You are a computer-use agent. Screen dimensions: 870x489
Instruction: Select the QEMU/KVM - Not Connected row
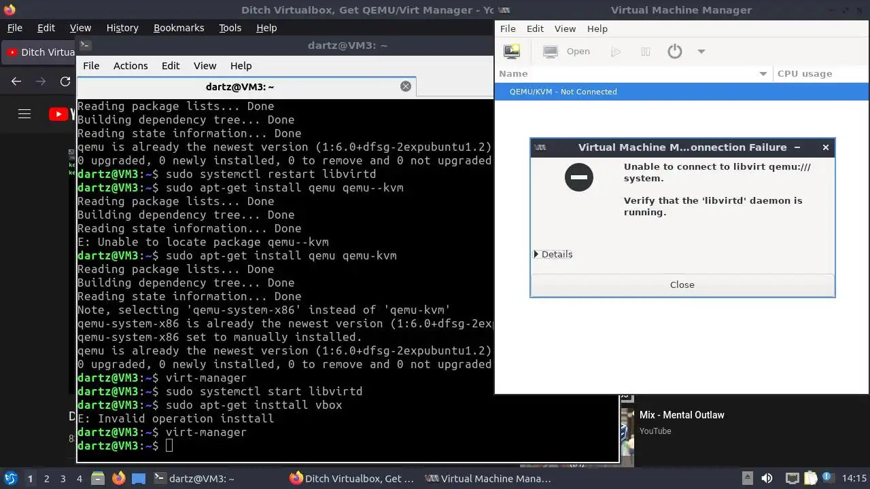point(682,92)
